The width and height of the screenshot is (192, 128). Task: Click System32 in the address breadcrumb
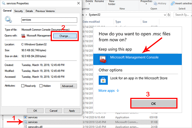[x=95, y=15]
